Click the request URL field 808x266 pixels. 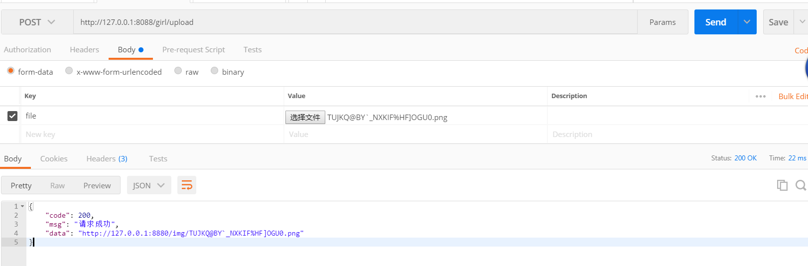[355, 22]
